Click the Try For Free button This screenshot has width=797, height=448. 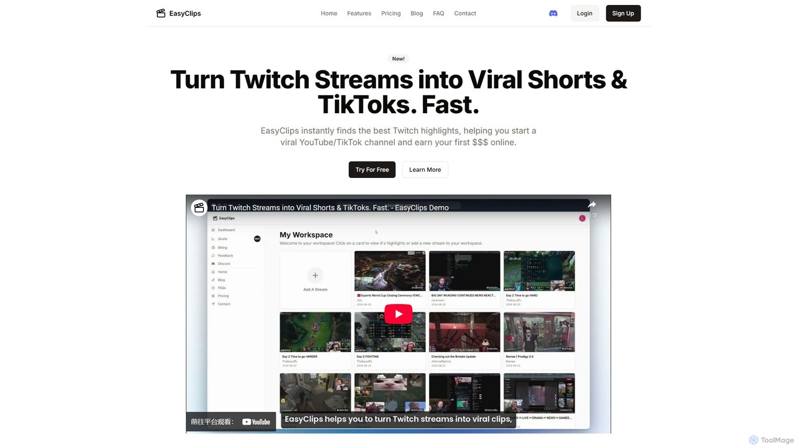[372, 169]
